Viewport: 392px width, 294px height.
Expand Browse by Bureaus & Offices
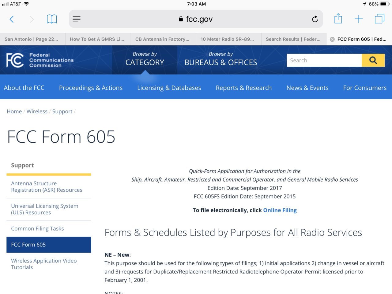(221, 59)
